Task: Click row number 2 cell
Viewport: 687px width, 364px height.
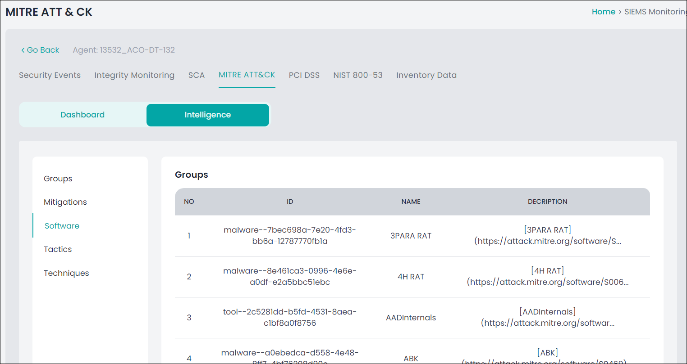Action: coord(189,277)
